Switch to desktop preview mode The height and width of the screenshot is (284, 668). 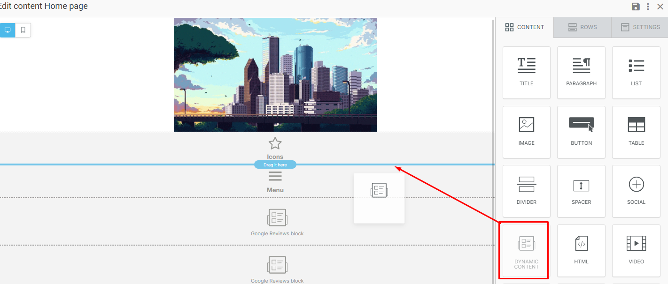click(8, 30)
